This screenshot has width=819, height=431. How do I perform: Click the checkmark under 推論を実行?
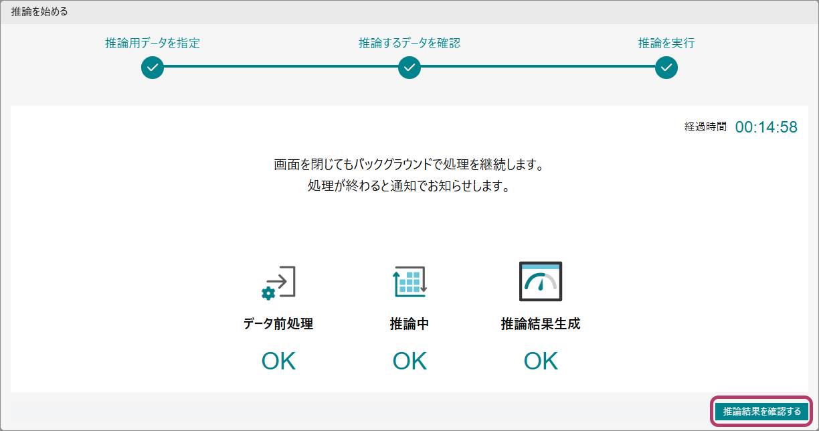tap(666, 67)
